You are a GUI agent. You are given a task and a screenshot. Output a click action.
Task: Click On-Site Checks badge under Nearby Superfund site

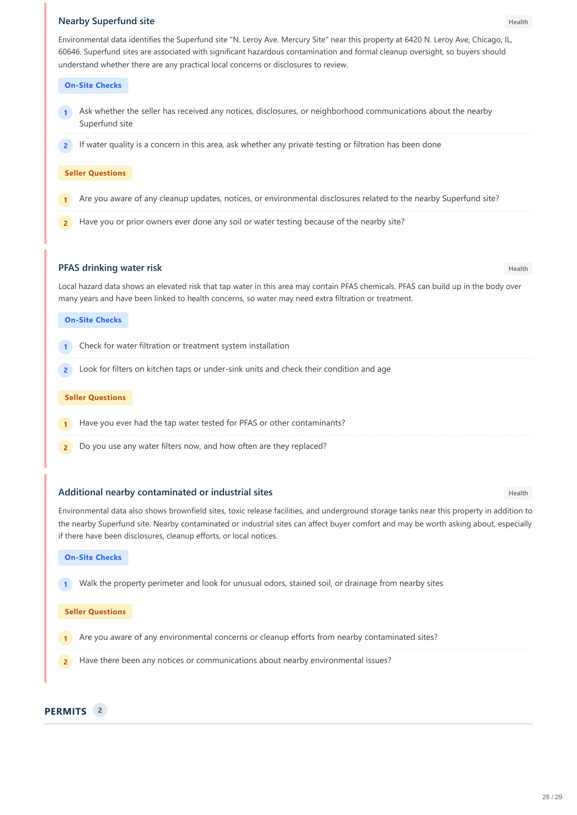(93, 85)
